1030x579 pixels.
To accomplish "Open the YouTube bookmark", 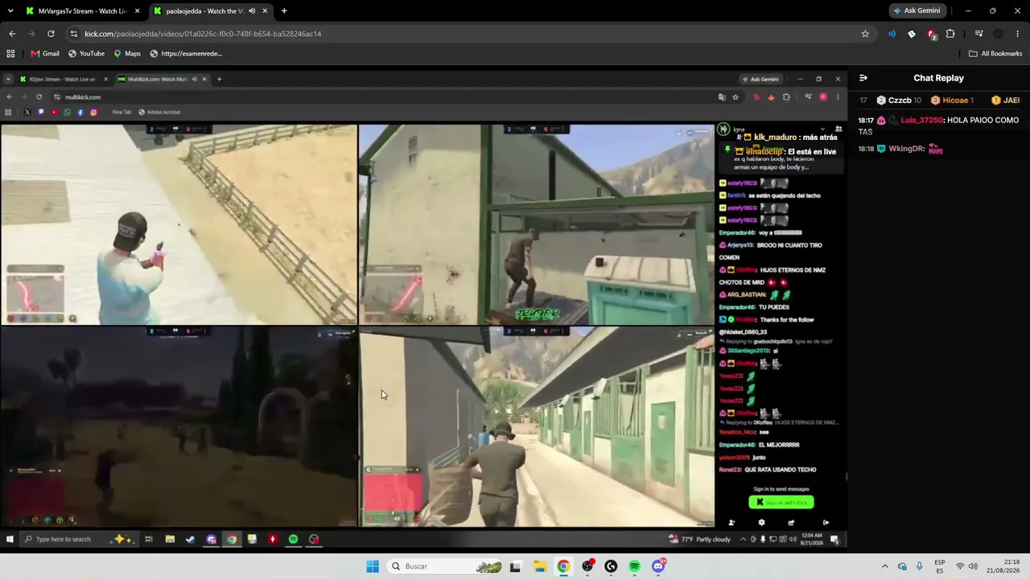I will click(x=86, y=54).
